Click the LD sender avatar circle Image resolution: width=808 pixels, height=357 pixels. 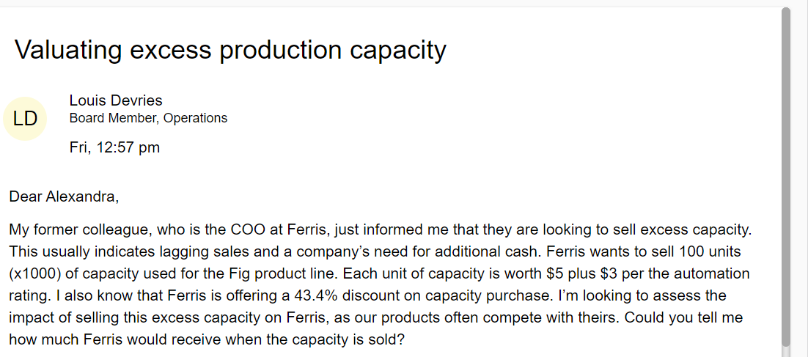[x=25, y=119]
